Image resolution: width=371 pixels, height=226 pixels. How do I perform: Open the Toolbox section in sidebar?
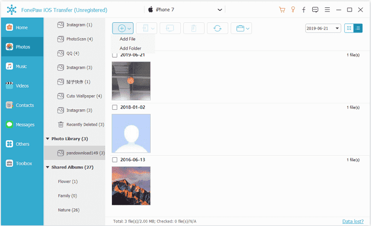22,163
